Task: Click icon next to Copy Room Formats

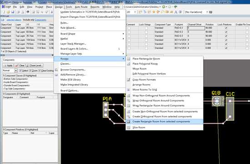Action: [129, 80]
